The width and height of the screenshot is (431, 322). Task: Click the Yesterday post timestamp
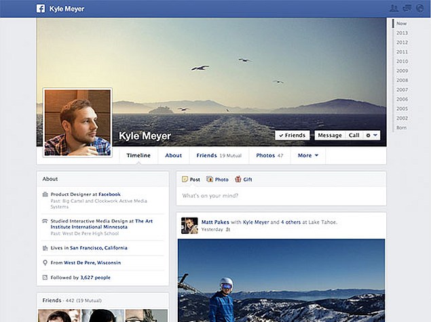[x=212, y=230]
